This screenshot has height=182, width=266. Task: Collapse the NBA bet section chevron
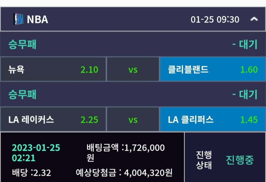254,19
